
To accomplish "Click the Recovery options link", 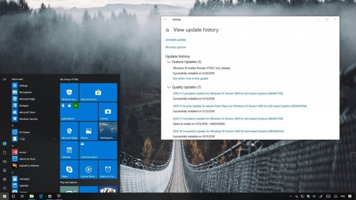I will pos(176,47).
